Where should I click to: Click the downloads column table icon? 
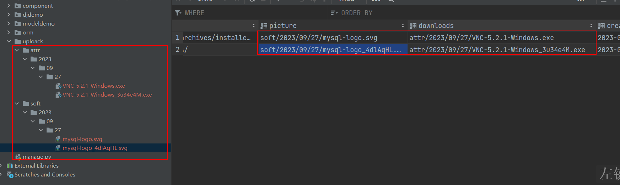tap(413, 26)
